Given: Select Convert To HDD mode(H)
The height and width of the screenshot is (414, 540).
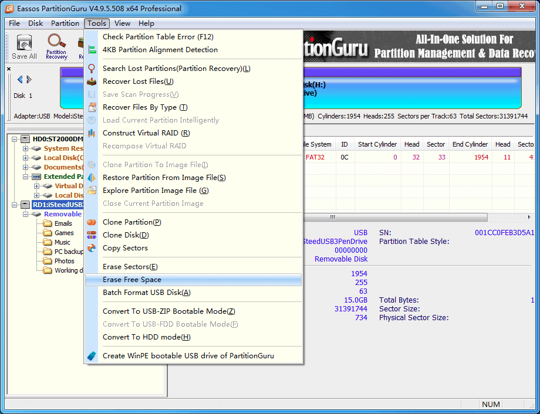Looking at the screenshot, I should pos(193,337).
